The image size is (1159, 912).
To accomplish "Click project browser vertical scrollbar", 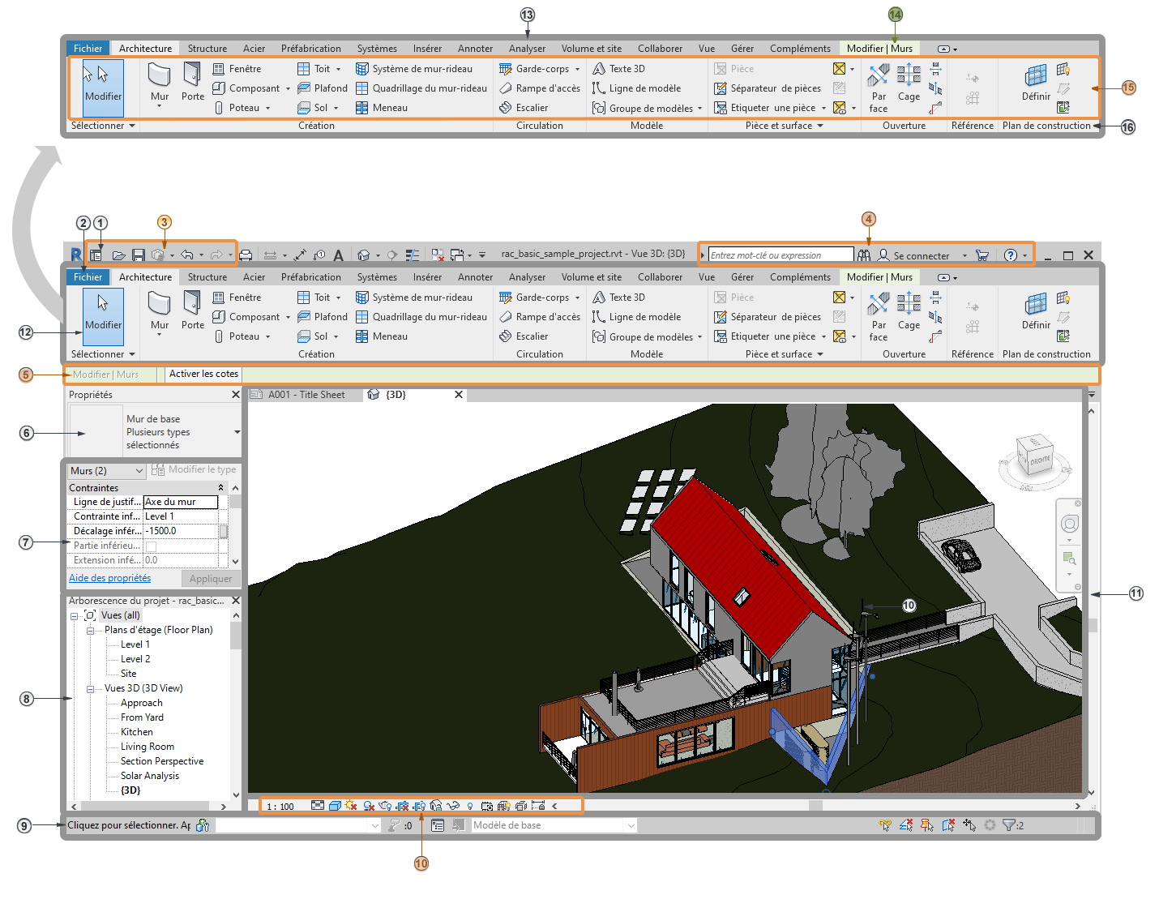I will (236, 705).
